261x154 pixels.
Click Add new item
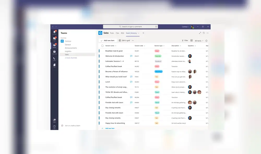pos(109,40)
